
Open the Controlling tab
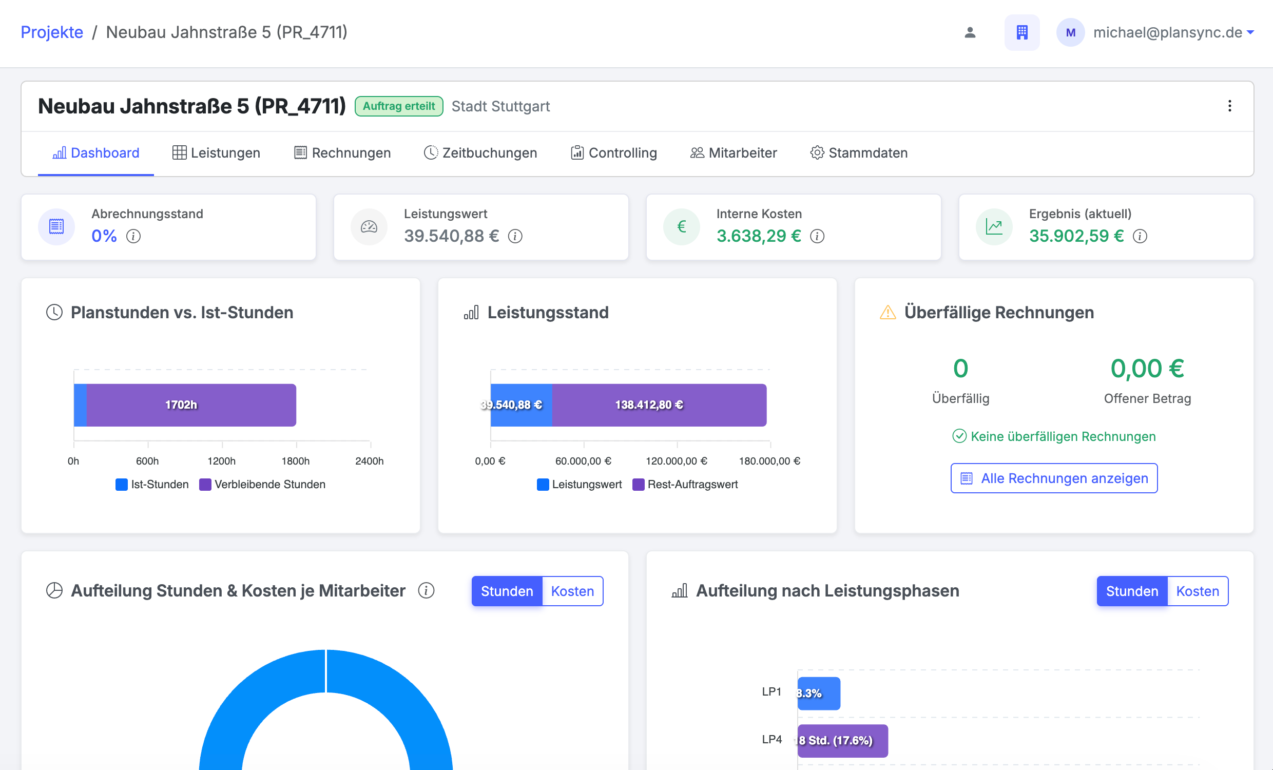(614, 152)
